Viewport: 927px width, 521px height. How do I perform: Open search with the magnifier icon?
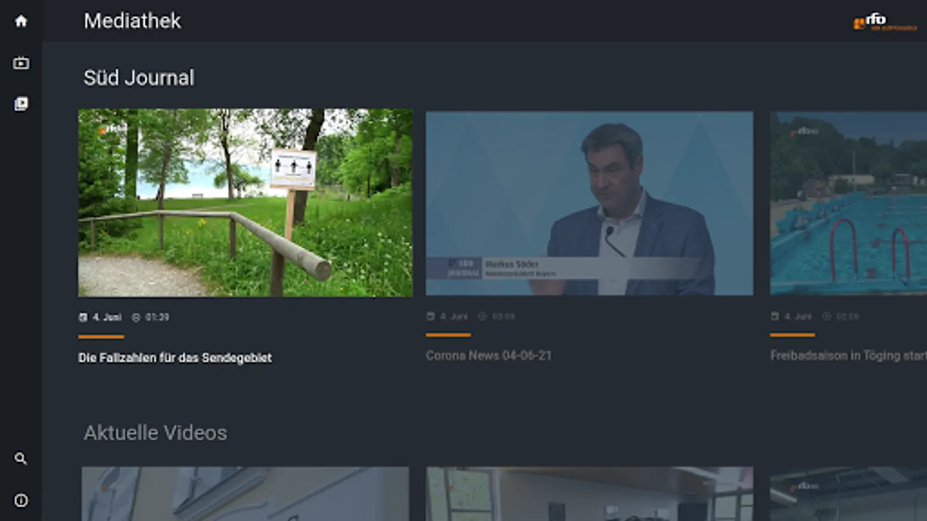tap(21, 458)
